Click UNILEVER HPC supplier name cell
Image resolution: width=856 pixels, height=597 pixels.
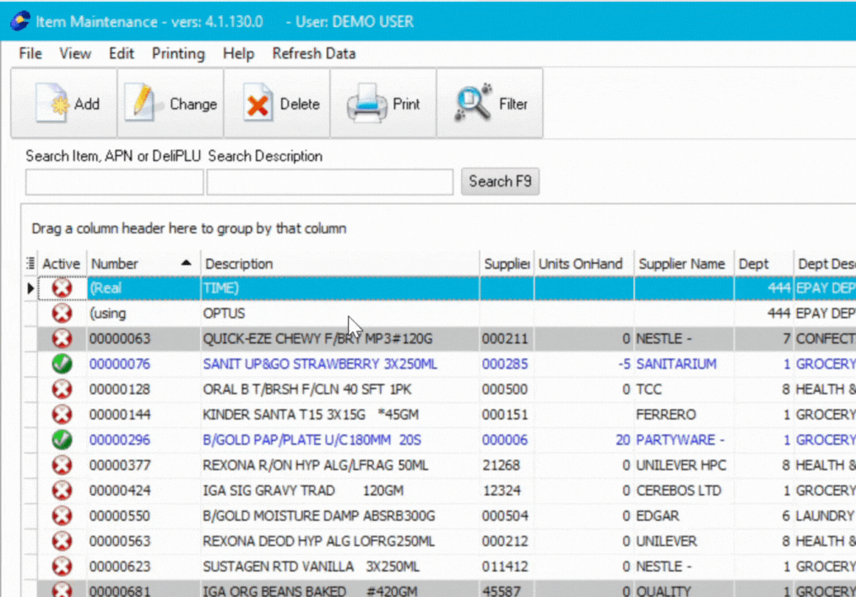pos(684,465)
